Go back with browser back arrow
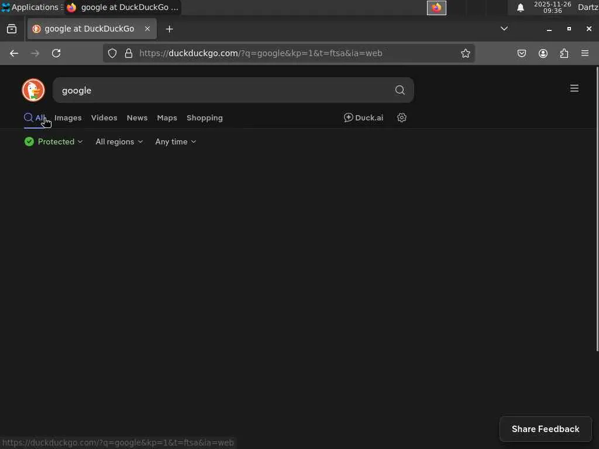 14,53
